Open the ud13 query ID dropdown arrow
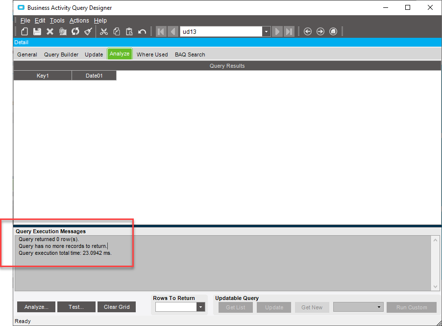Viewport: 442px width, 326px height. tap(266, 31)
